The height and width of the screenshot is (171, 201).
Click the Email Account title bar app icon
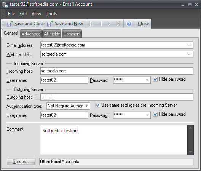5,5
